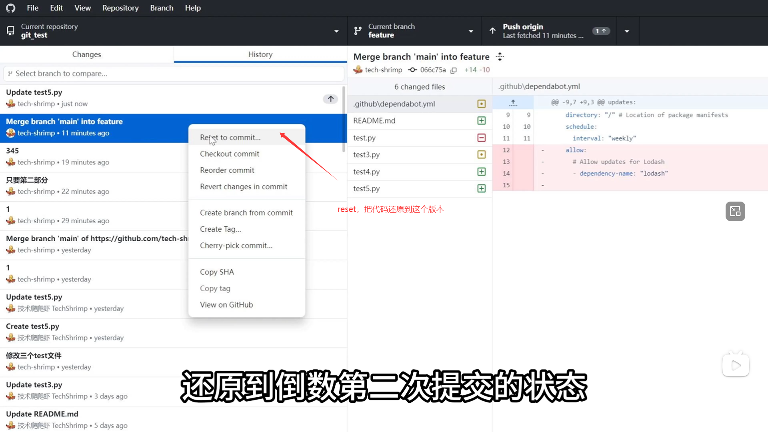Choose Reset to commit from context menu

pyautogui.click(x=230, y=138)
